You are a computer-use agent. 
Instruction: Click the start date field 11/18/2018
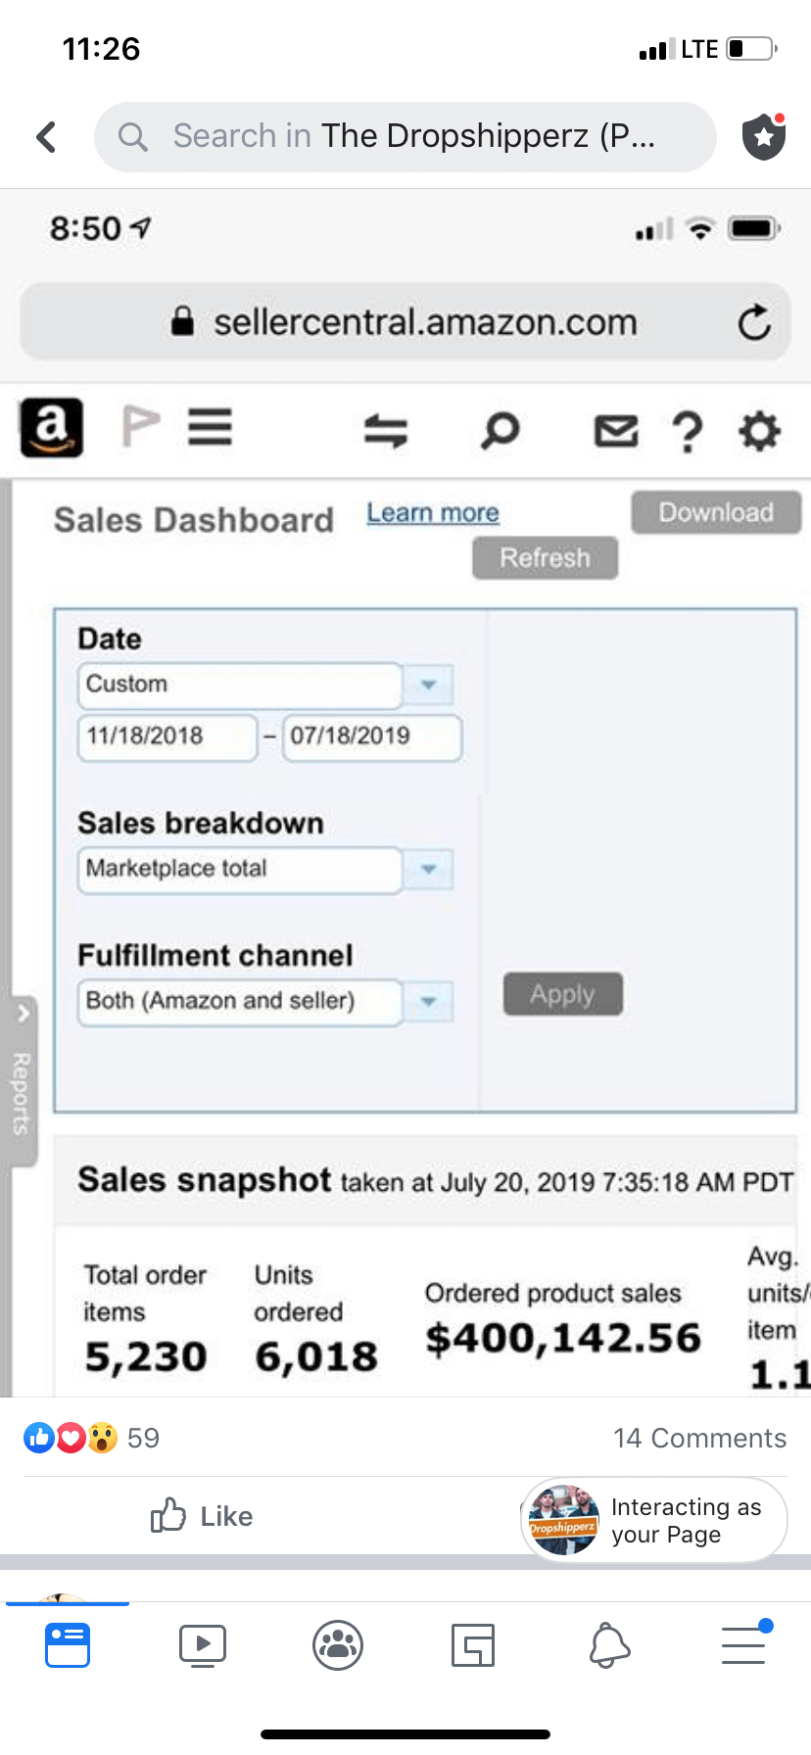(x=167, y=736)
